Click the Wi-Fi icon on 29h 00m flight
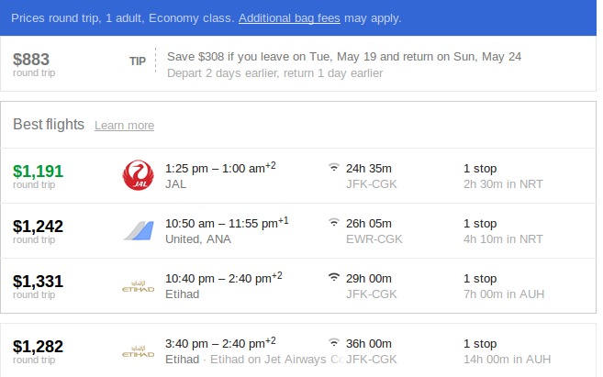The height and width of the screenshot is (377, 603). pos(333,278)
